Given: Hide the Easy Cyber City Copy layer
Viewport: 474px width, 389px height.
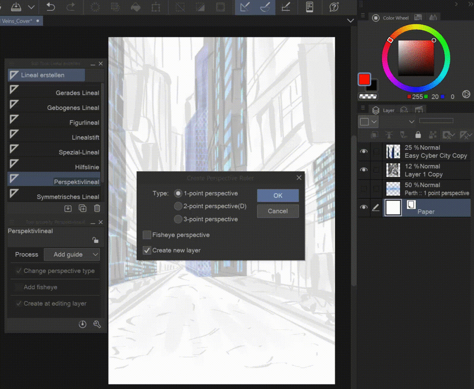Looking at the screenshot, I should pyautogui.click(x=364, y=152).
